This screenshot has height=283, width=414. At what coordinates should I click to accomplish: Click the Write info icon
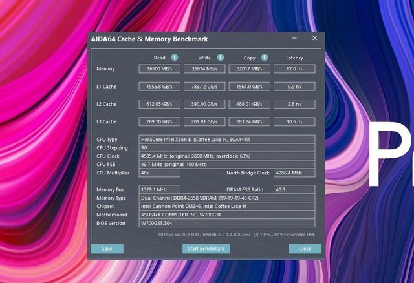[220, 58]
